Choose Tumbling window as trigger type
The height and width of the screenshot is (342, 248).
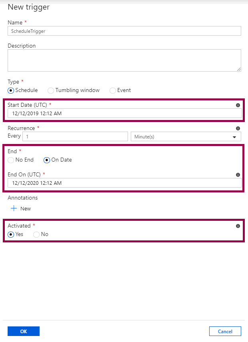click(x=50, y=90)
